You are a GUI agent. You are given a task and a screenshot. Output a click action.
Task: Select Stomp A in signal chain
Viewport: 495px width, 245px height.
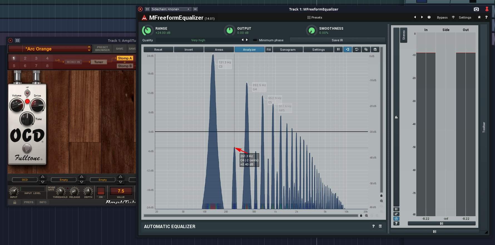(125, 58)
